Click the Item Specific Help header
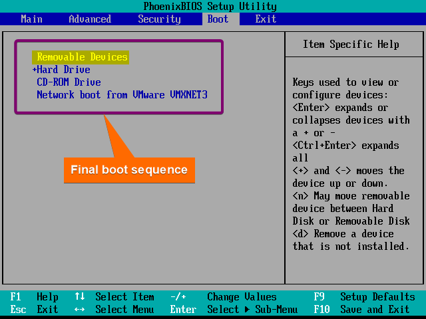Viewport: 426px width, 319px height. point(351,45)
